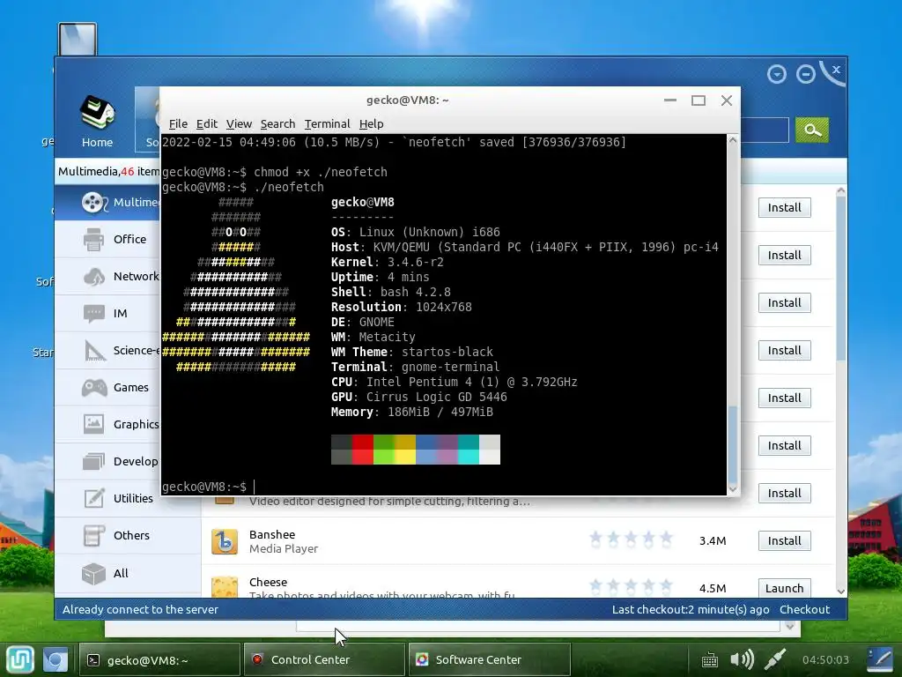This screenshot has height=677, width=902.
Task: Launch the Cheese application
Action: click(x=784, y=588)
